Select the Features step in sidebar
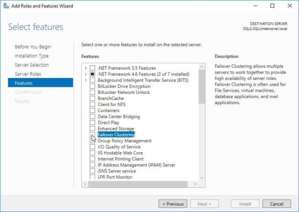299x212 pixels. coord(41,83)
